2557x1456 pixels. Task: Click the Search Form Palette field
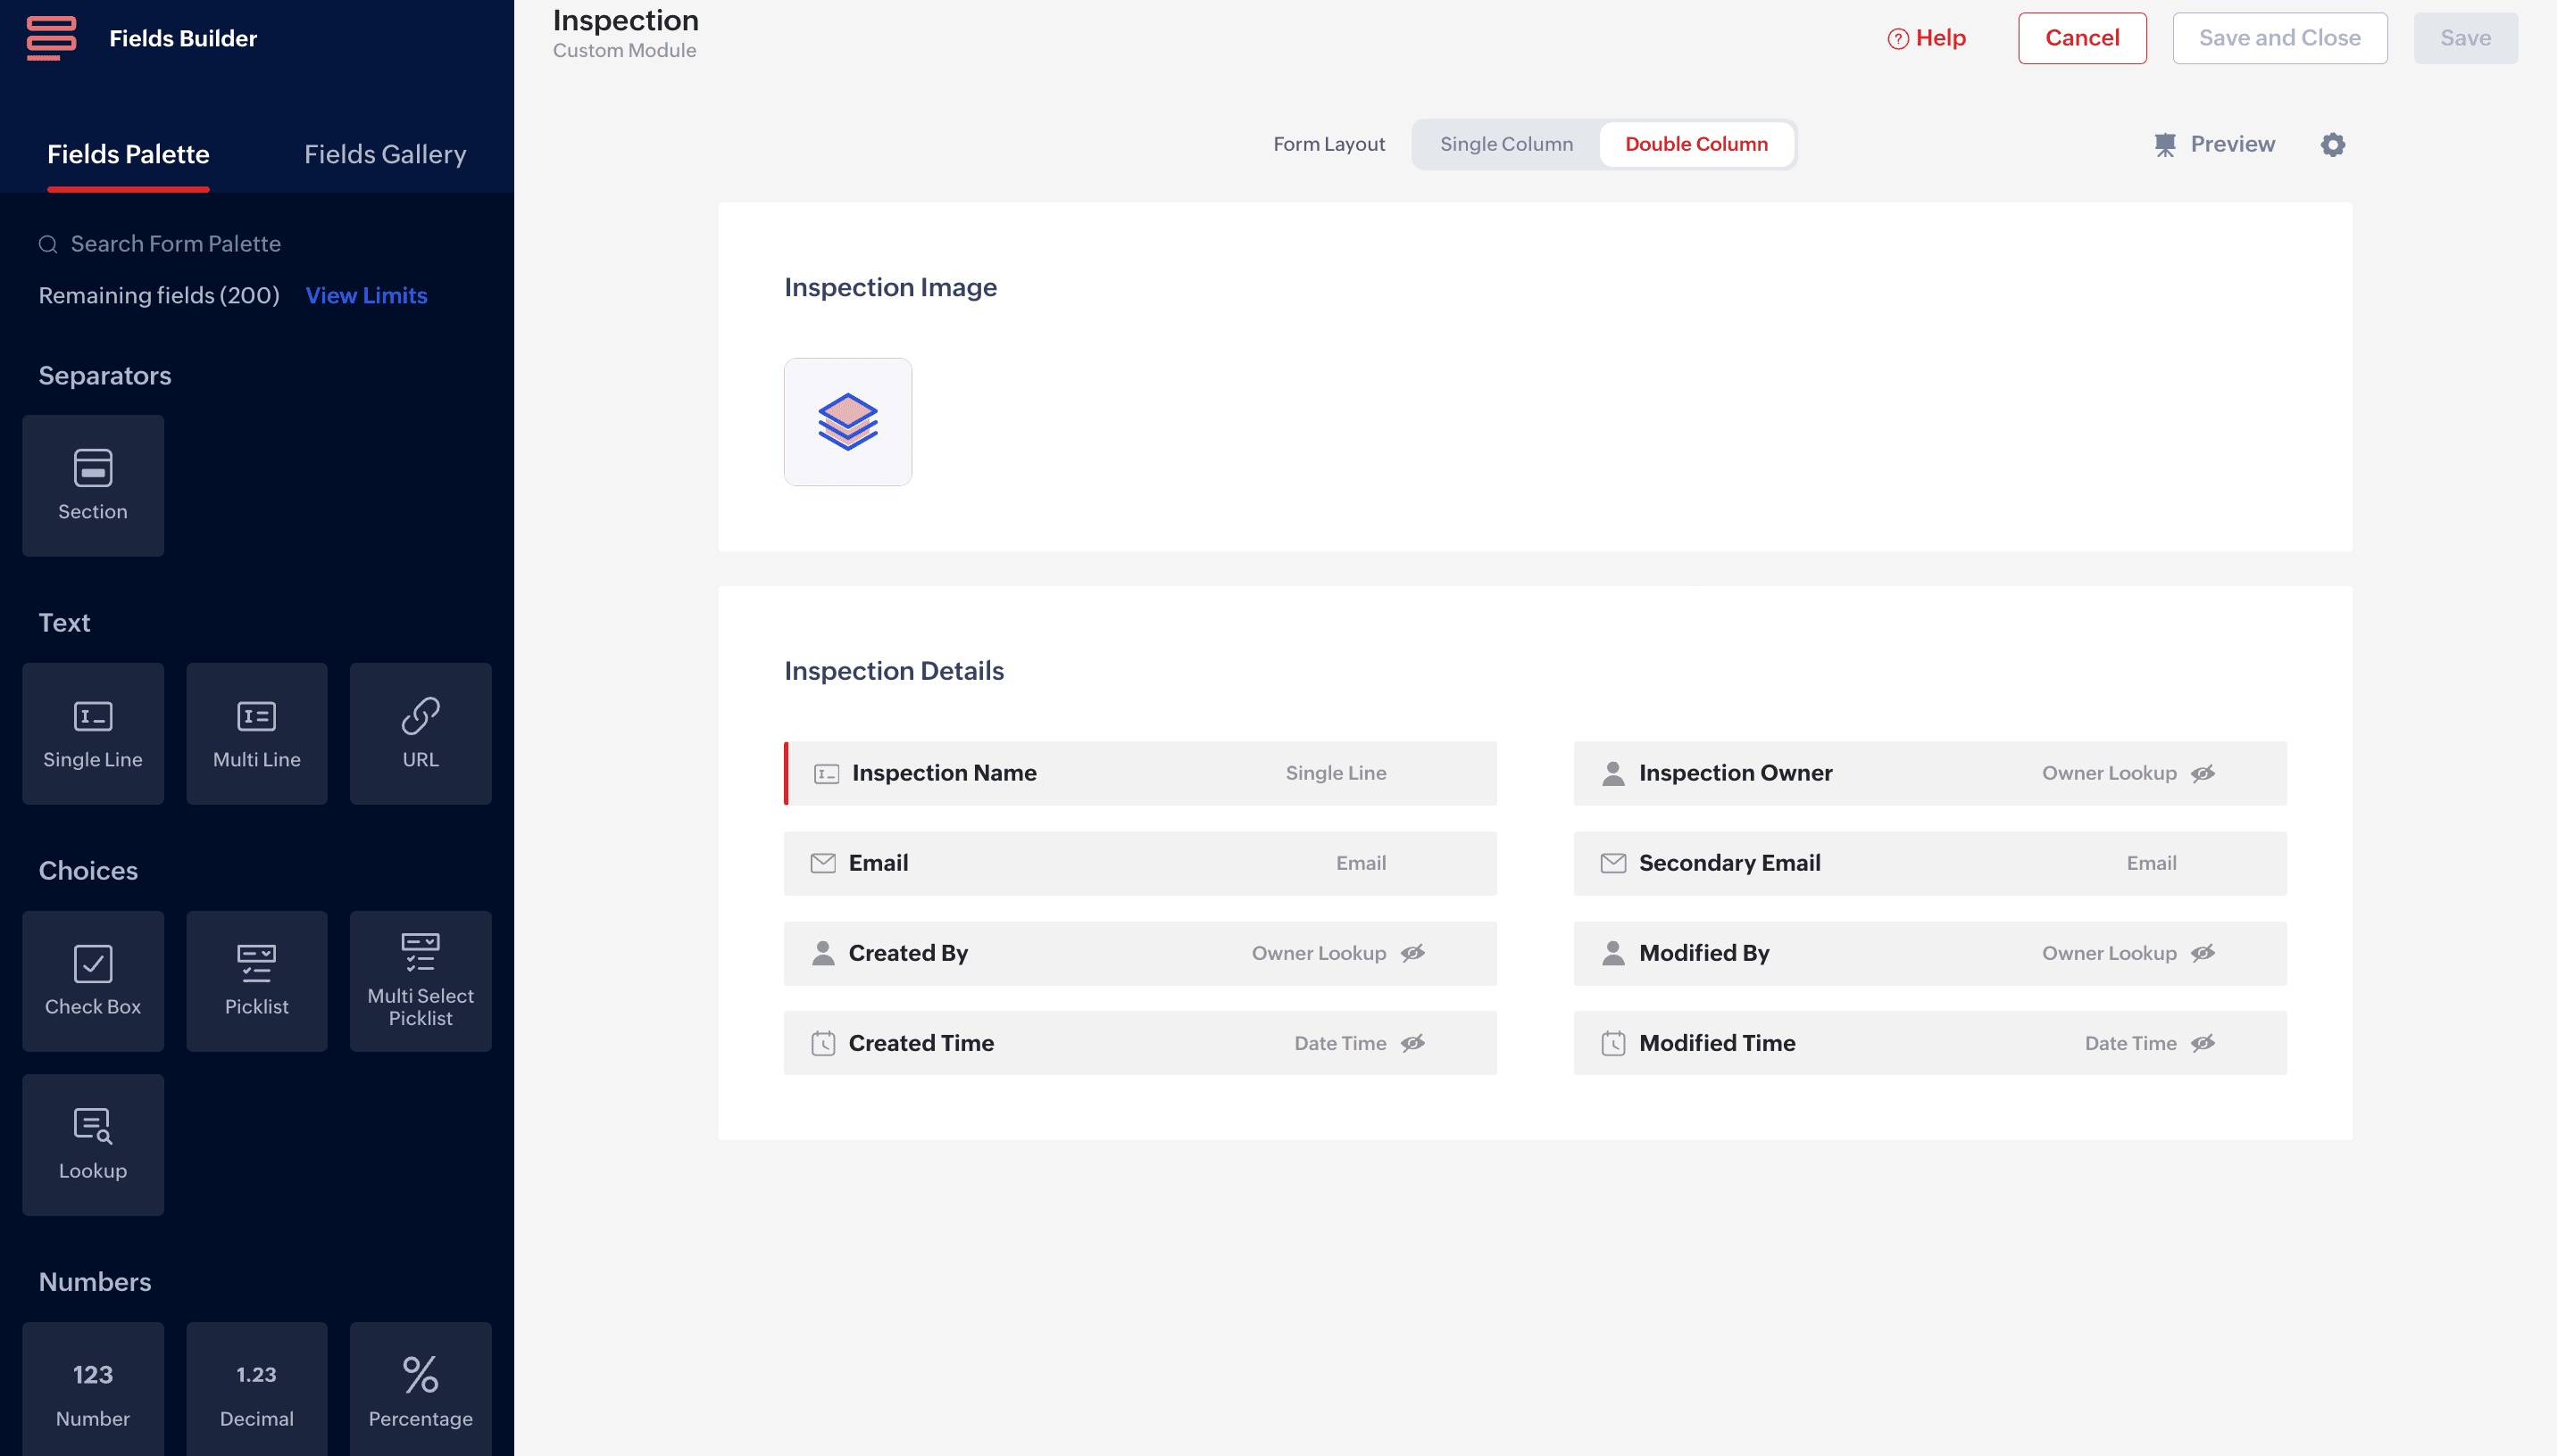[175, 244]
